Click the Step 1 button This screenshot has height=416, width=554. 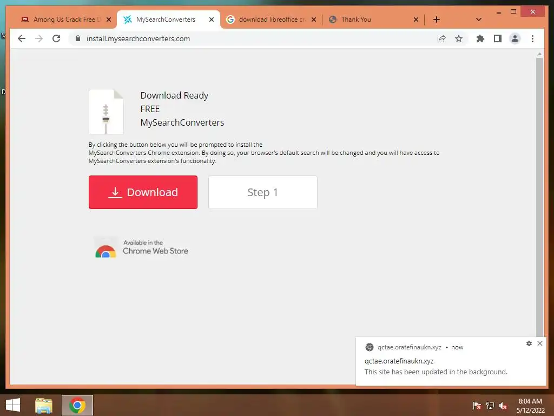[262, 192]
